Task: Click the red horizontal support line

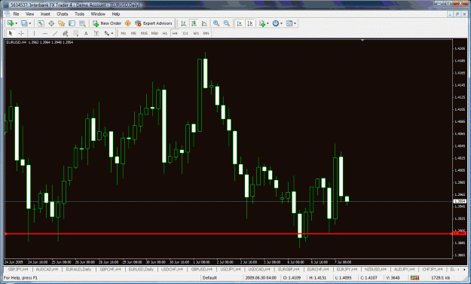Action: point(228,234)
